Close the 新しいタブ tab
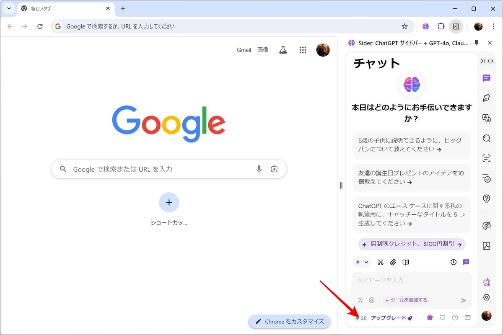The width and height of the screenshot is (503, 335). 108,8
